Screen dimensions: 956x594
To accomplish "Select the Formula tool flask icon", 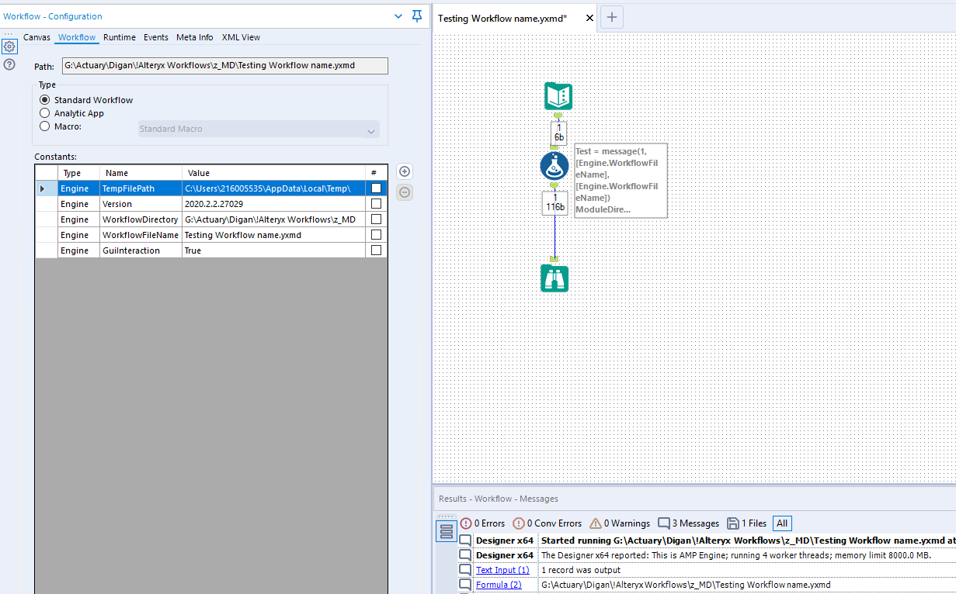I will coord(554,165).
